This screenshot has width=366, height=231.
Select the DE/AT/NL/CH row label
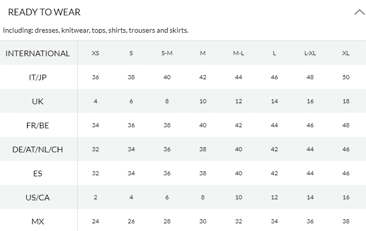point(38,149)
